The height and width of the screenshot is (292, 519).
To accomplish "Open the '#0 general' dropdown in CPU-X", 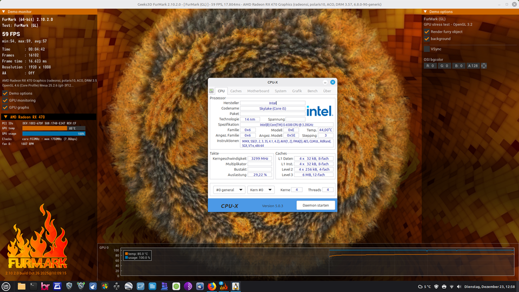I will 229,190.
